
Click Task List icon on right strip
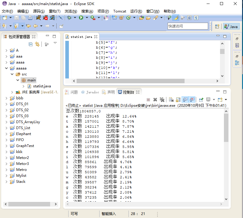tap(237, 45)
